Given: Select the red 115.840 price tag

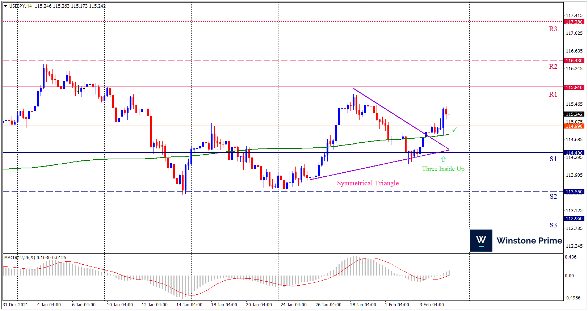Looking at the screenshot, I should pos(574,88).
